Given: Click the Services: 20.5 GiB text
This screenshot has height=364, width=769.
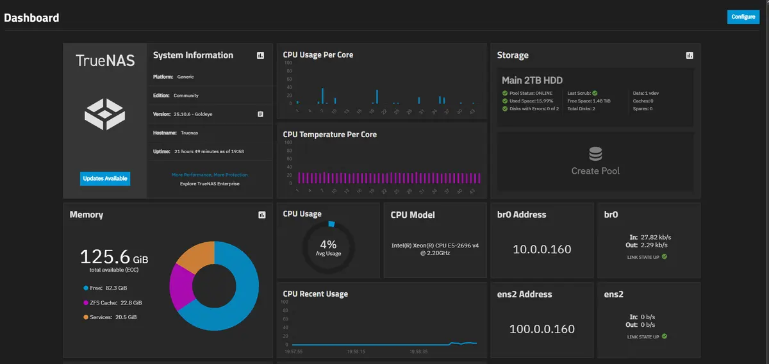Looking at the screenshot, I should tap(114, 317).
